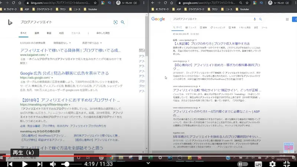Expand arrow beside www.kaigainet.com URL
This screenshot has width=297, height=167.
coord(48,55)
